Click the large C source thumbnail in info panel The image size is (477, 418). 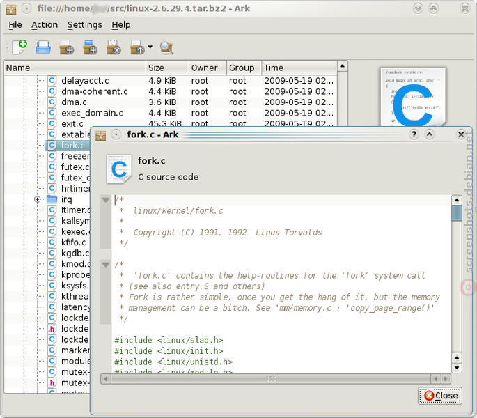(413, 97)
